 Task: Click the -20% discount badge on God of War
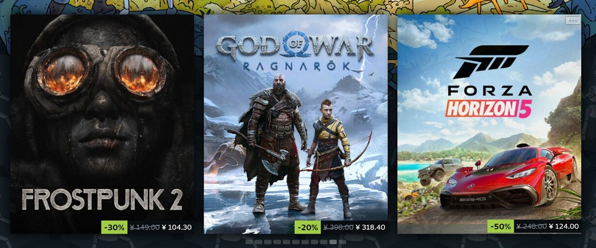coord(308,227)
